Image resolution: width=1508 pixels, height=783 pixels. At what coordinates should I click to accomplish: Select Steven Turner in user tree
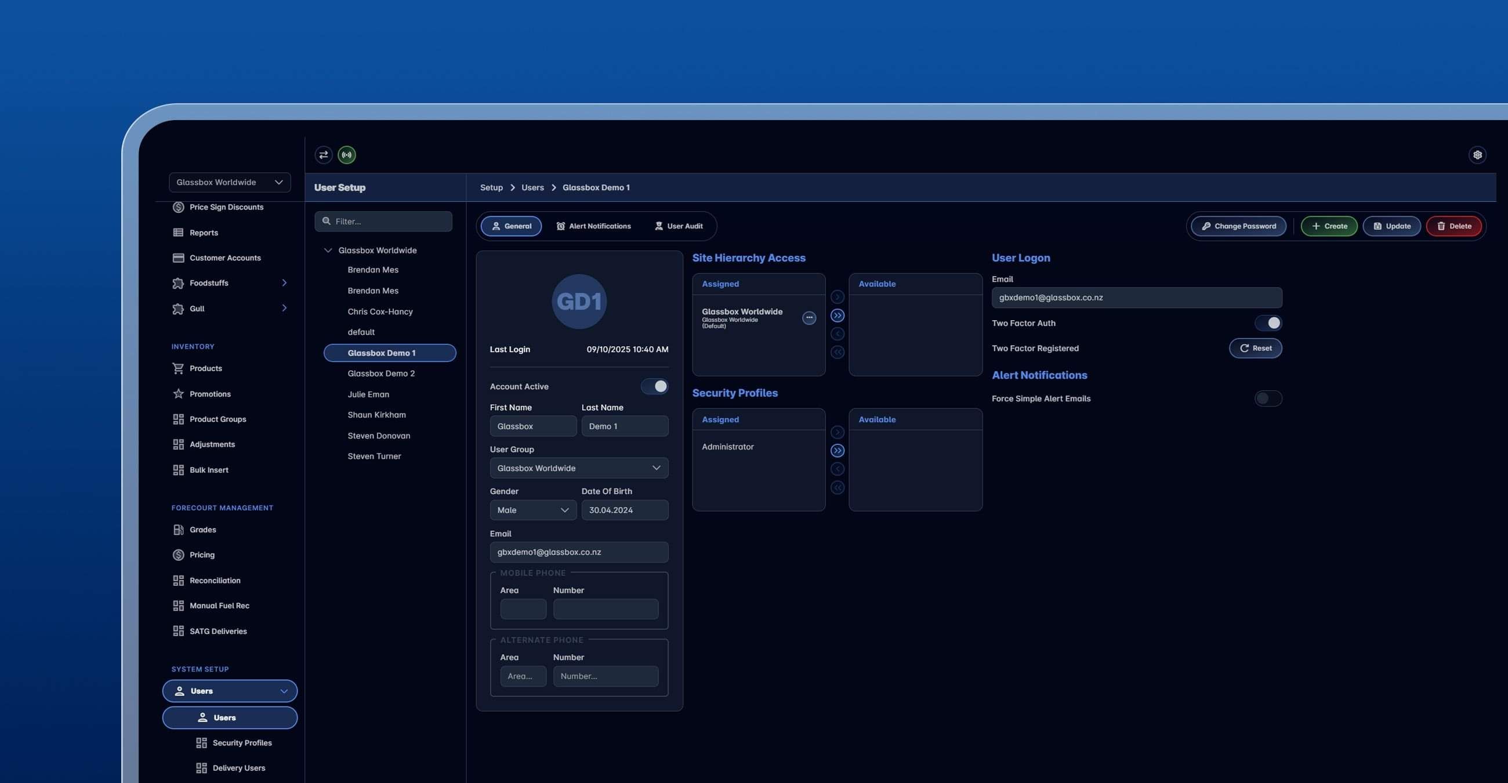pos(374,456)
